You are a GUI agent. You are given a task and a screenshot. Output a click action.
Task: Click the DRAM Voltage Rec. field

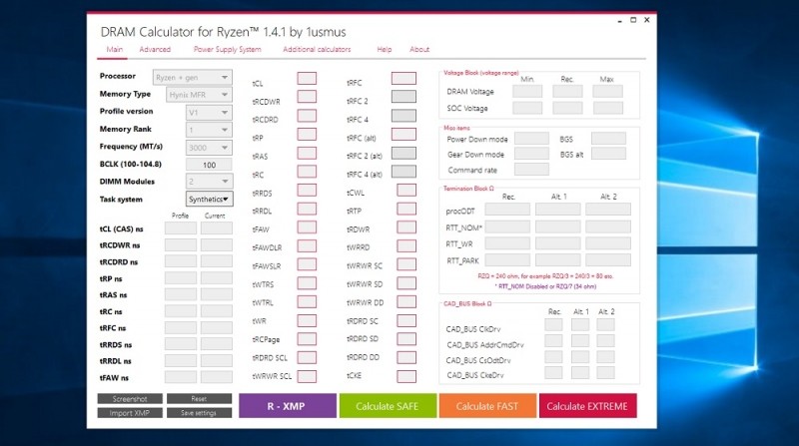567,91
